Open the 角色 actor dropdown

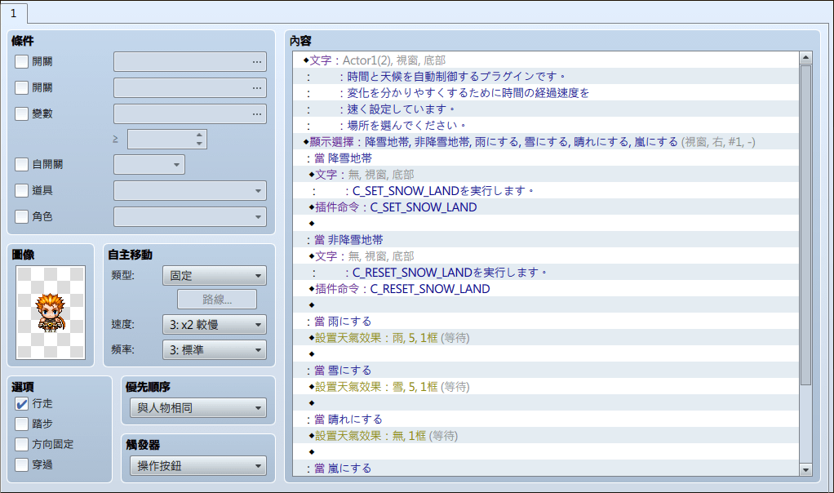point(190,216)
